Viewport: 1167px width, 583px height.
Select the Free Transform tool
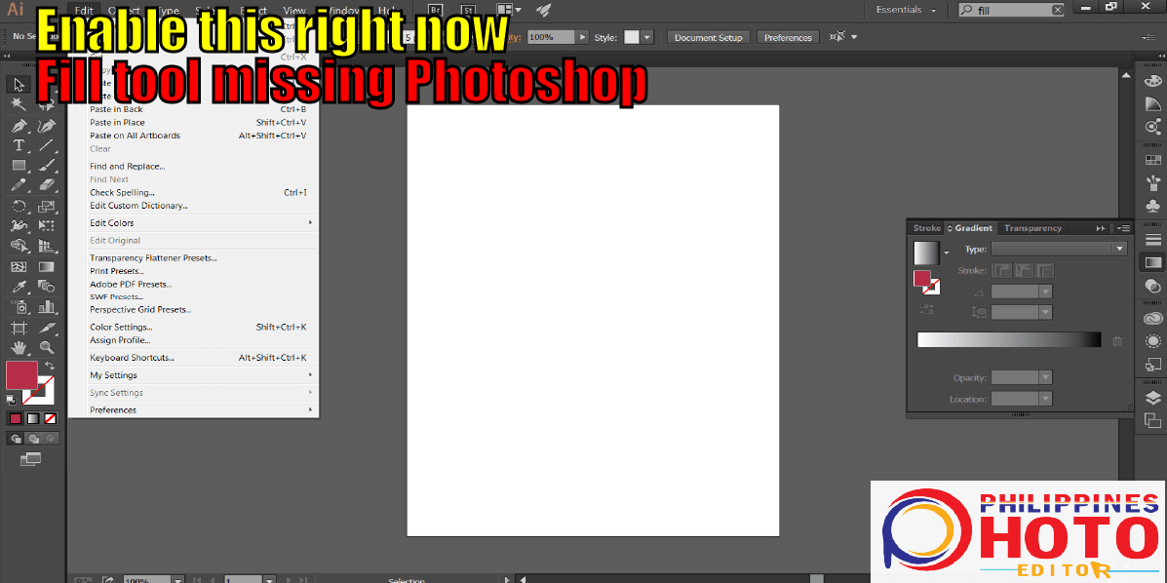pos(46,225)
